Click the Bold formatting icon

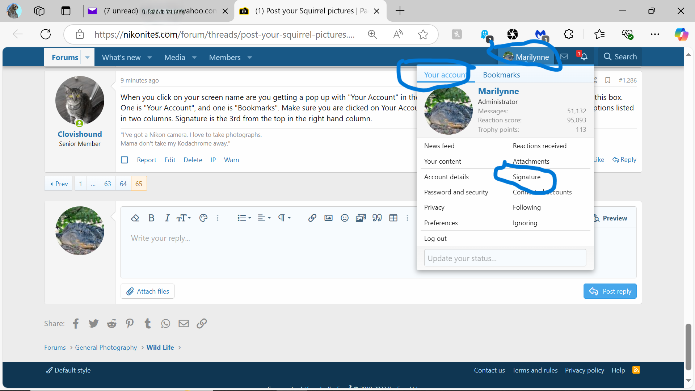click(151, 218)
